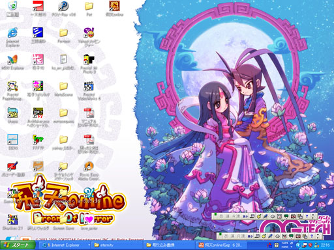Open Presto! Mr. Photo 3 shortcut
The width and height of the screenshot is (334, 250).
coord(89,59)
